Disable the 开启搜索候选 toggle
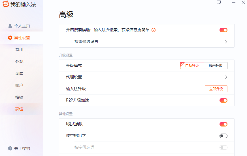 tap(223, 30)
